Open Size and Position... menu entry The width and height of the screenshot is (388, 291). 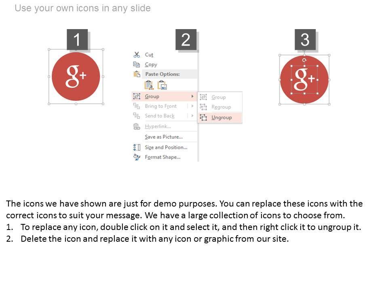(x=165, y=147)
